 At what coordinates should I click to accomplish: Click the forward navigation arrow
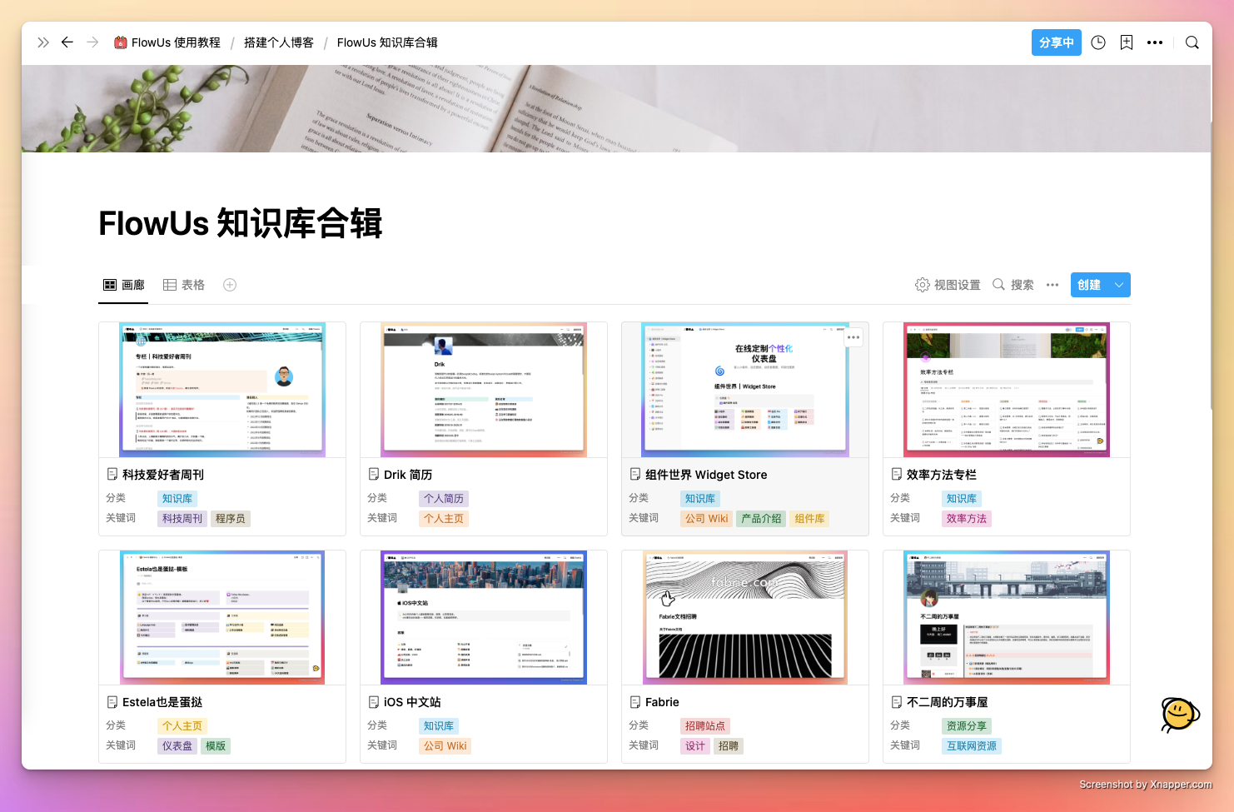(92, 42)
